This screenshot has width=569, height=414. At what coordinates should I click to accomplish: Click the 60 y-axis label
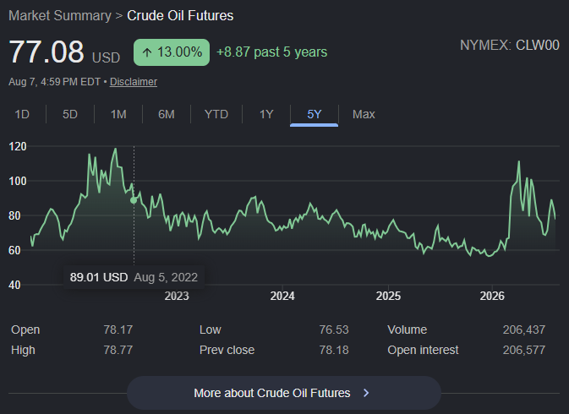point(14,250)
